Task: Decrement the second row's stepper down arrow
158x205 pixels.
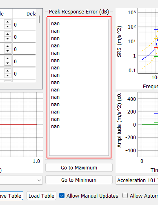Action: (8, 38)
